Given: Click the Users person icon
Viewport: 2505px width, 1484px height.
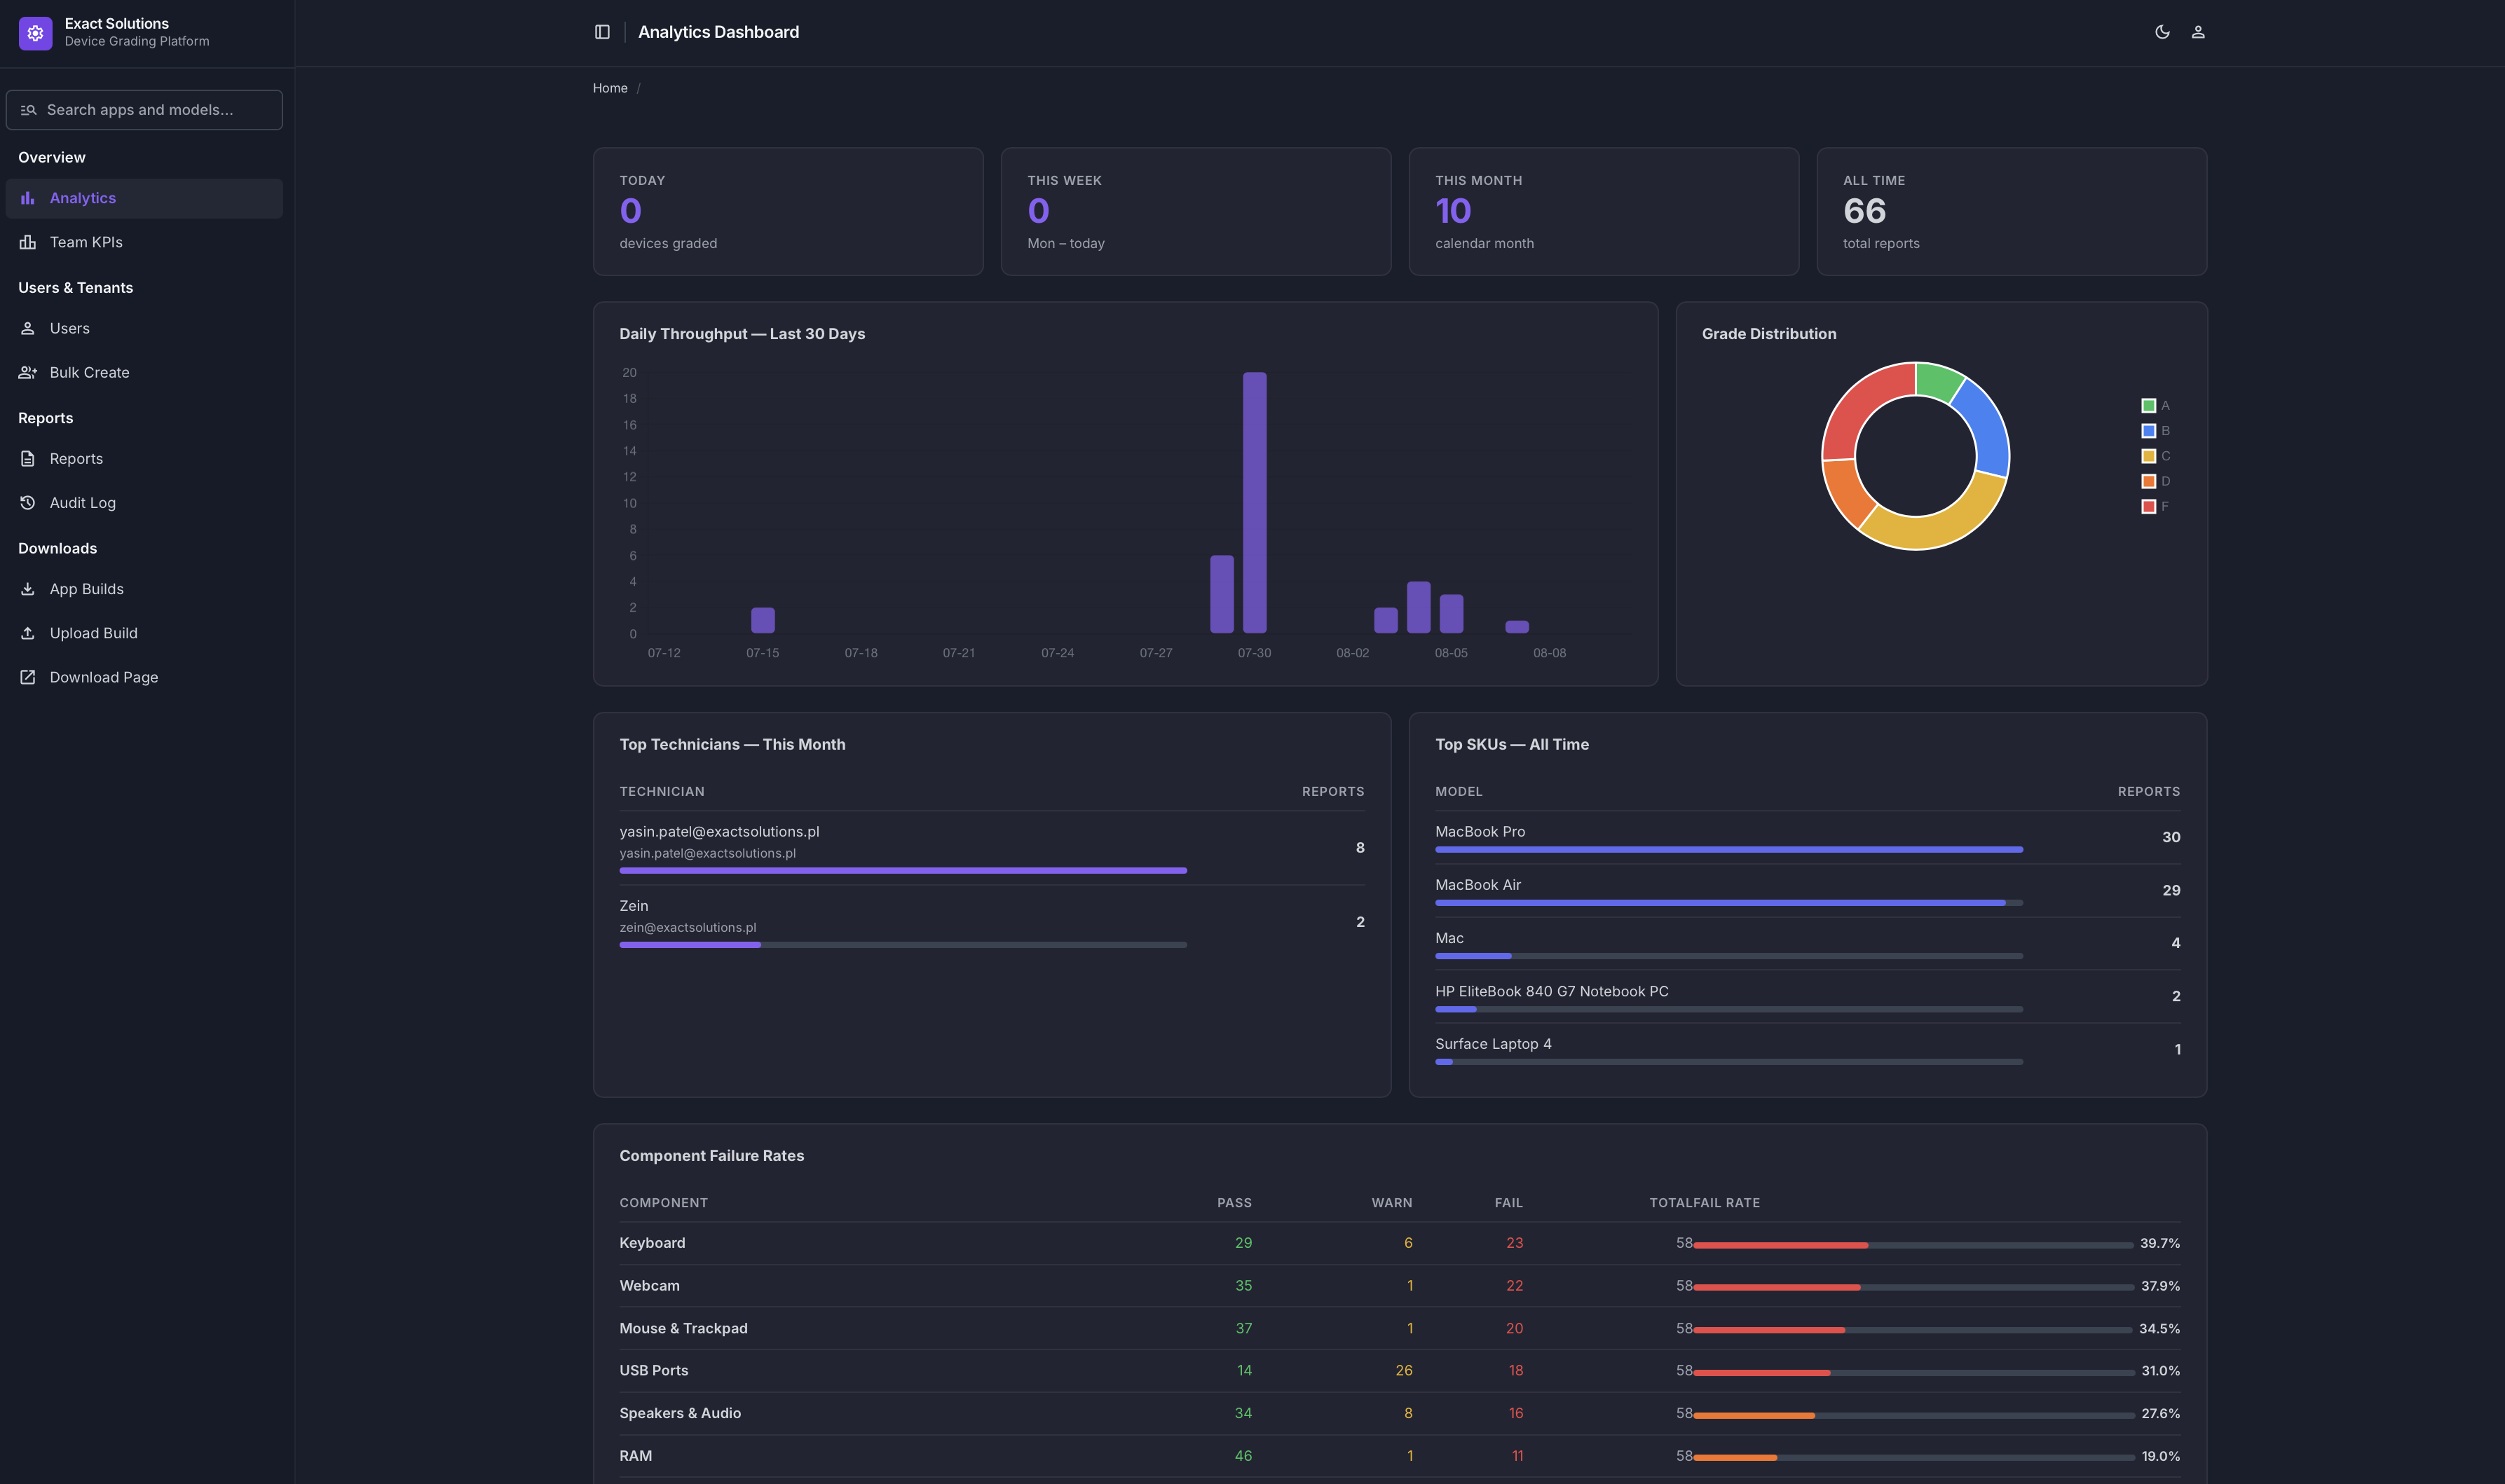Looking at the screenshot, I should [28, 328].
